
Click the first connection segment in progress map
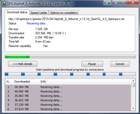7,74
